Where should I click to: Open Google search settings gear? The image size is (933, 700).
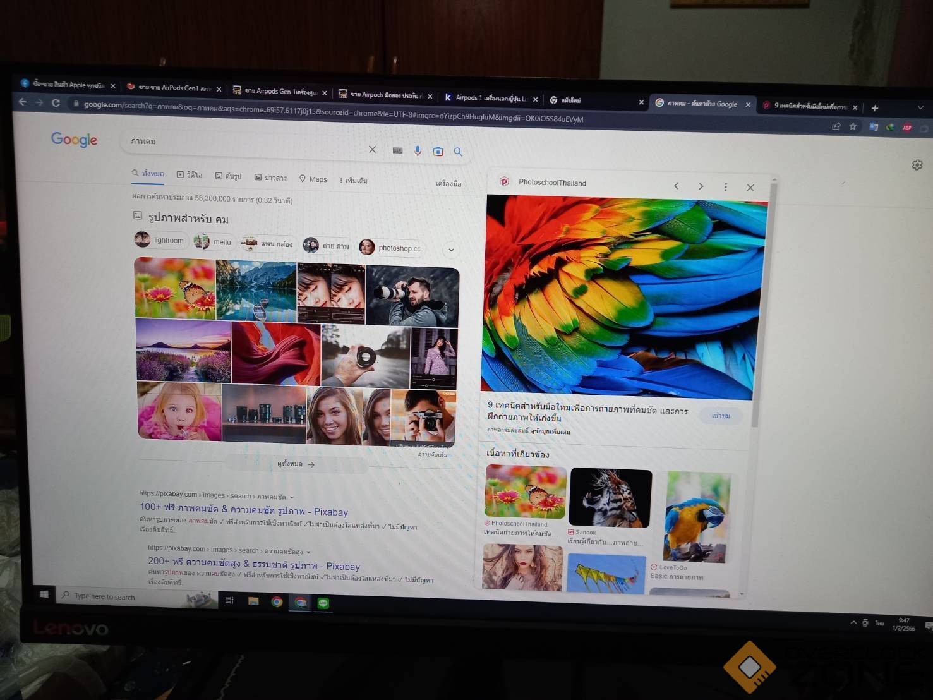coord(917,165)
